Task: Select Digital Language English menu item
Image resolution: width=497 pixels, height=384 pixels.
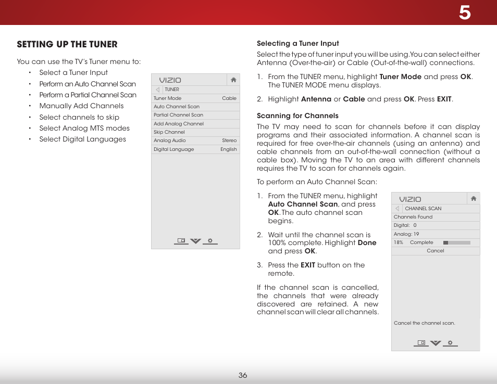Action: (195, 149)
